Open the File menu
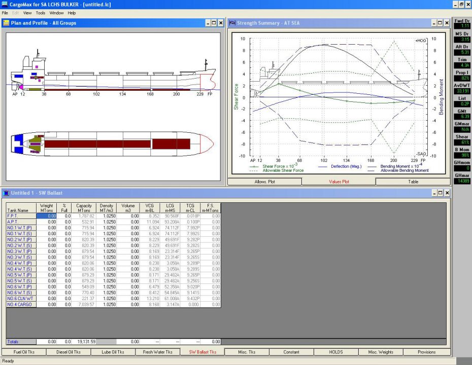472x365 pixels. (x=5, y=13)
